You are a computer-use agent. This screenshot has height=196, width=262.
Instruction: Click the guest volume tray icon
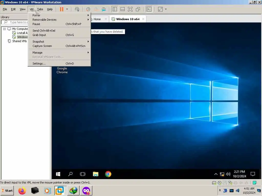pos(228,174)
